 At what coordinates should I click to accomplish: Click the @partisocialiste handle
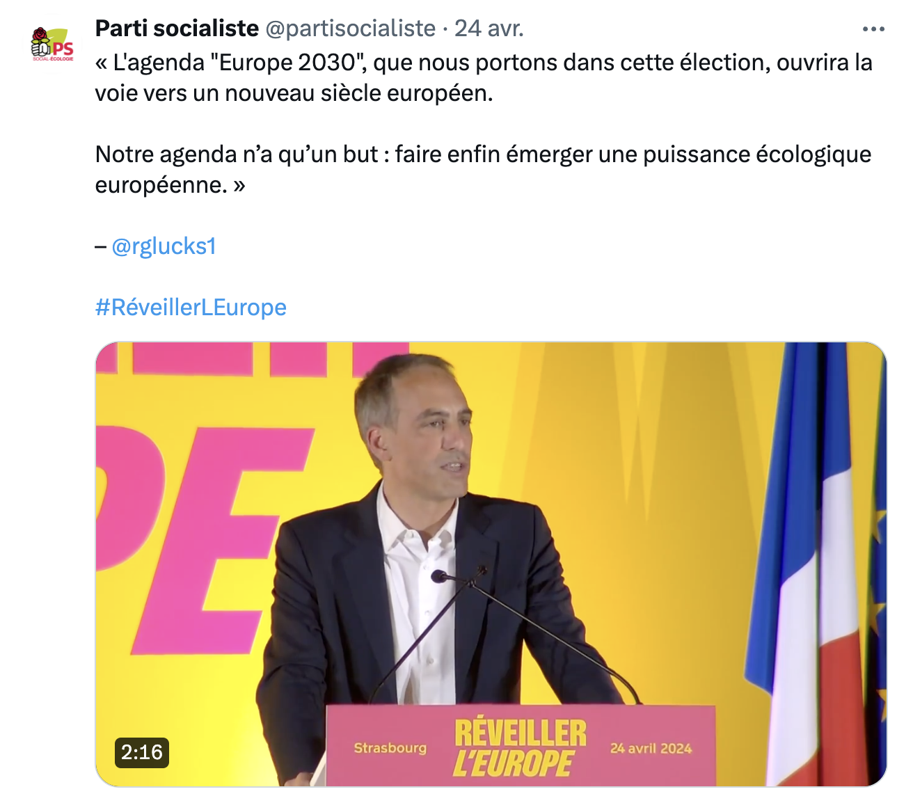[x=351, y=29]
